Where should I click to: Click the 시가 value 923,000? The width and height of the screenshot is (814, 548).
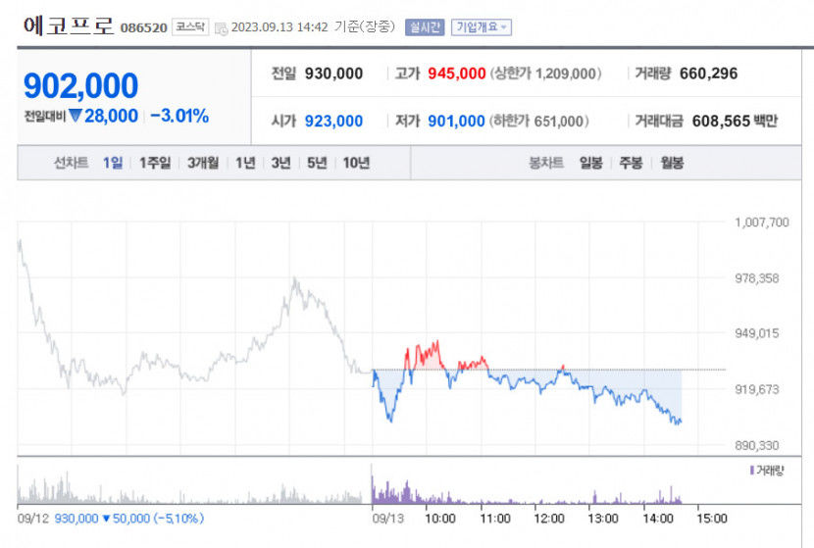333,121
